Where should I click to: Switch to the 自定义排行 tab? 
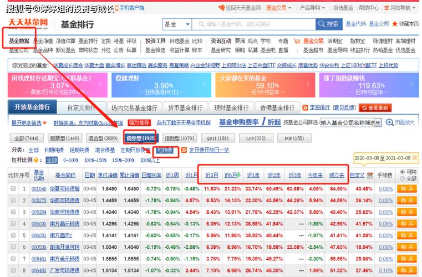(x=82, y=108)
